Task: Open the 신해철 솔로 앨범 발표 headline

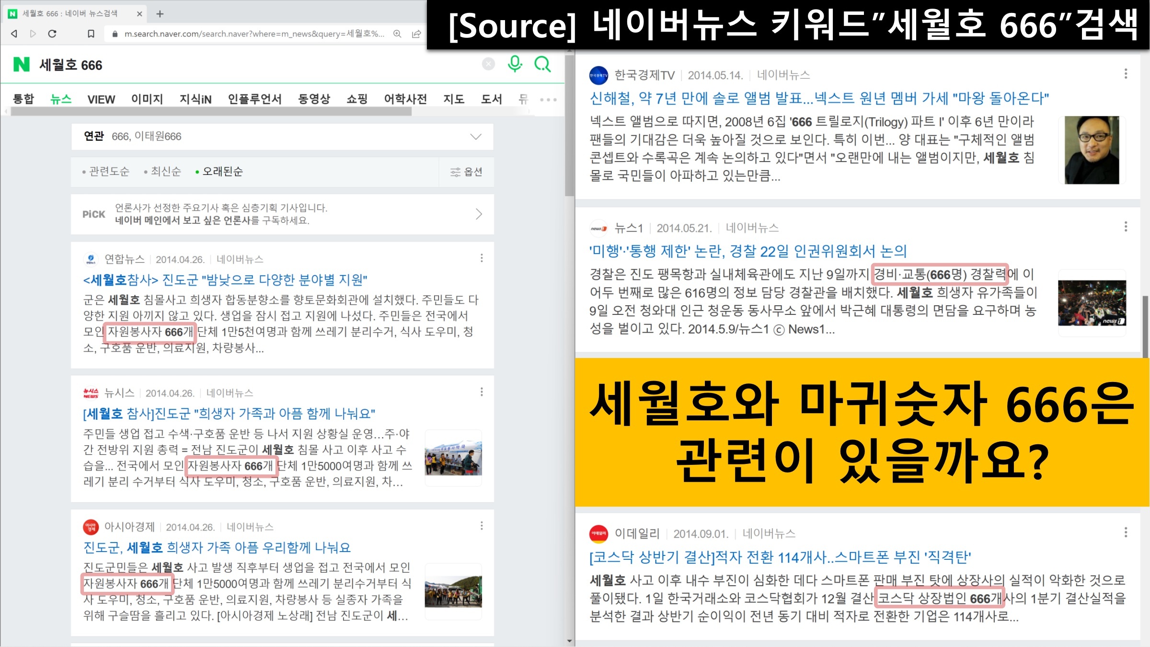Action: pyautogui.click(x=819, y=98)
